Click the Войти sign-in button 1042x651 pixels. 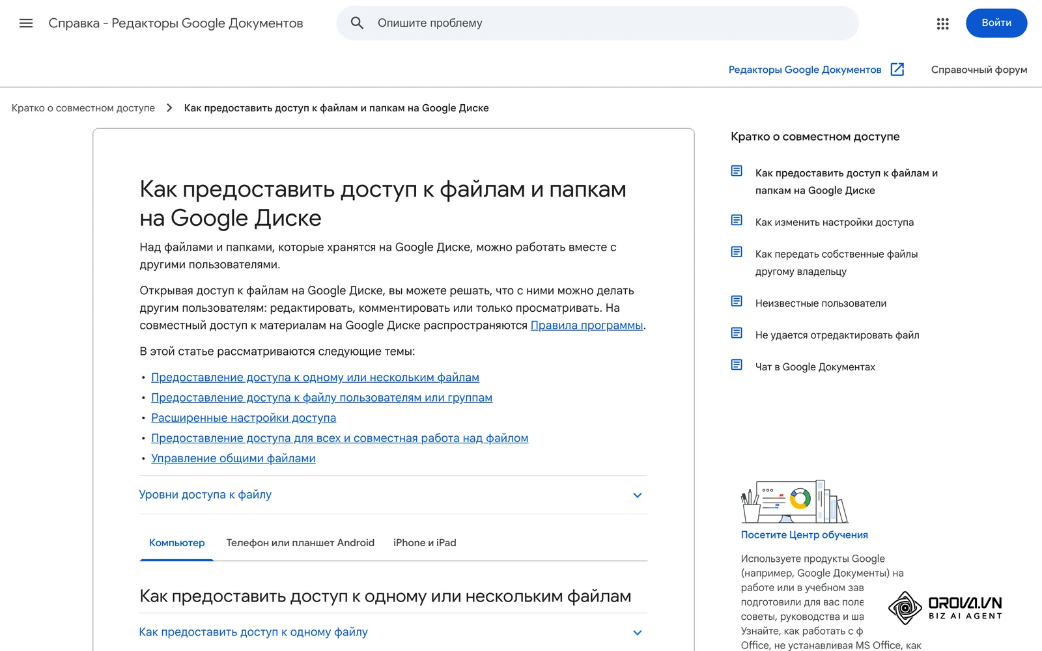pos(996,23)
